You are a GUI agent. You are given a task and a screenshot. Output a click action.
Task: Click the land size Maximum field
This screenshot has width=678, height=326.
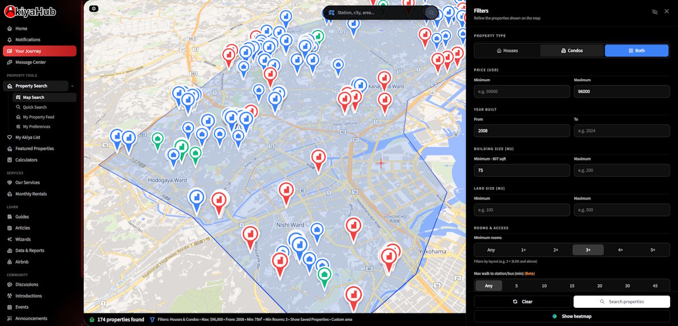[622, 210]
